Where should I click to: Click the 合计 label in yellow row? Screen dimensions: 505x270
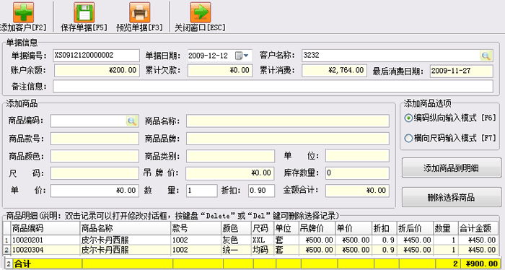point(22,264)
